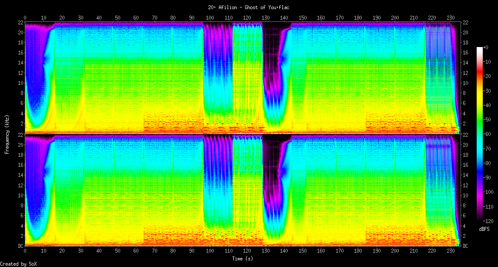Screen dimensions: 498x267
Task: Click the 'Frequency (kHz)' axis label
Action: tap(7, 134)
